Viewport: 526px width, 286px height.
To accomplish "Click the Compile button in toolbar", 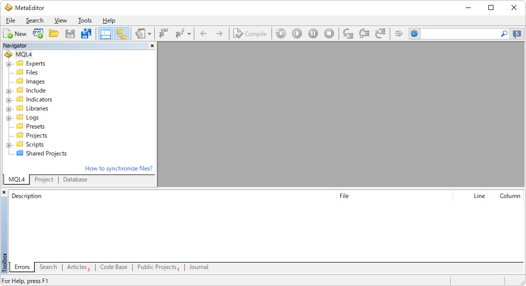I will pyautogui.click(x=250, y=34).
